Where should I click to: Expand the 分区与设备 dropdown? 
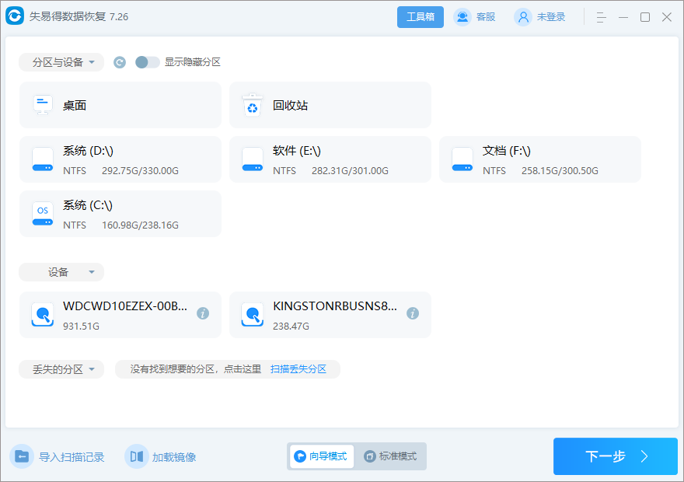[x=61, y=62]
